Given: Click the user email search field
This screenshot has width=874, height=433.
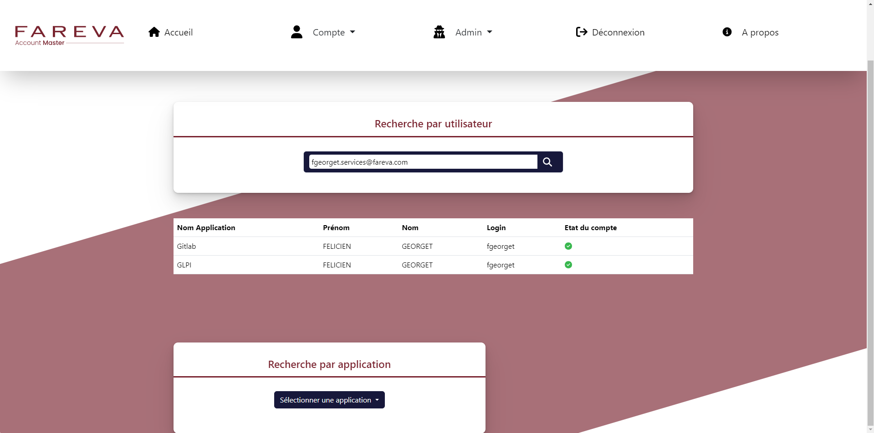Looking at the screenshot, I should 423,162.
